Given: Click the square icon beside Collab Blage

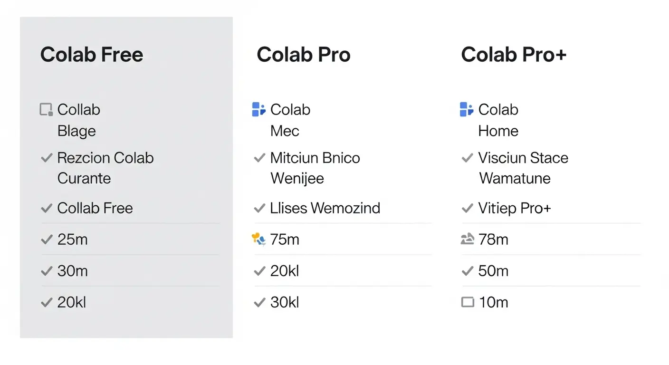Looking at the screenshot, I should 46,110.
